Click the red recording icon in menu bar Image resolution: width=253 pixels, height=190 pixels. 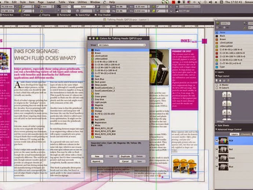click(x=173, y=2)
